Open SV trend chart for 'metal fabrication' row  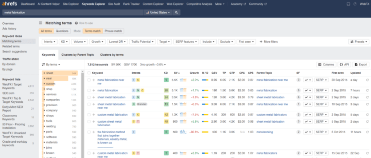point(183,91)
